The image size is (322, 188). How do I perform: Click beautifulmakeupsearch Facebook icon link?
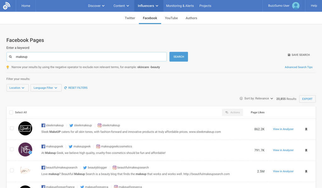pyautogui.click(x=43, y=168)
